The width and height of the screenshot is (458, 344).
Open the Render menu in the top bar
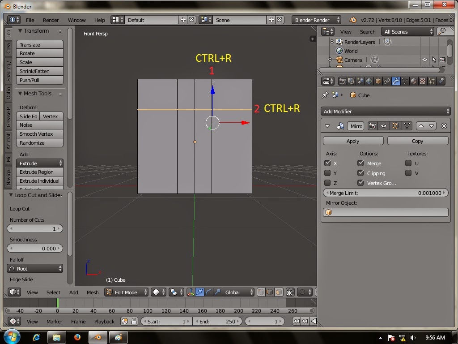click(x=51, y=20)
